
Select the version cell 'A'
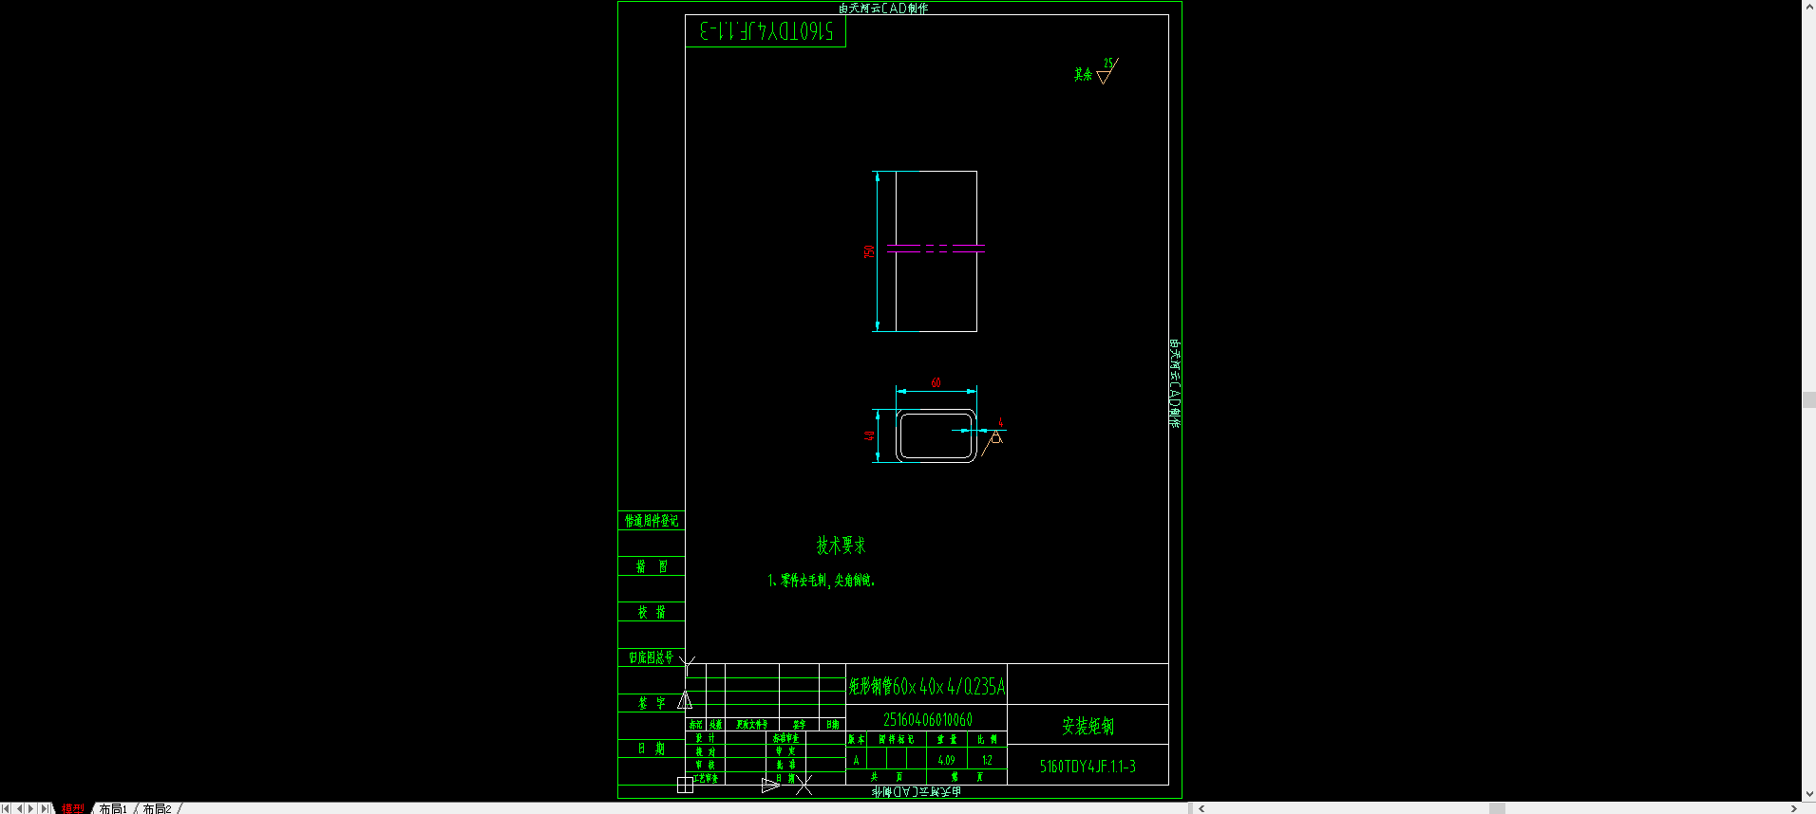click(856, 760)
